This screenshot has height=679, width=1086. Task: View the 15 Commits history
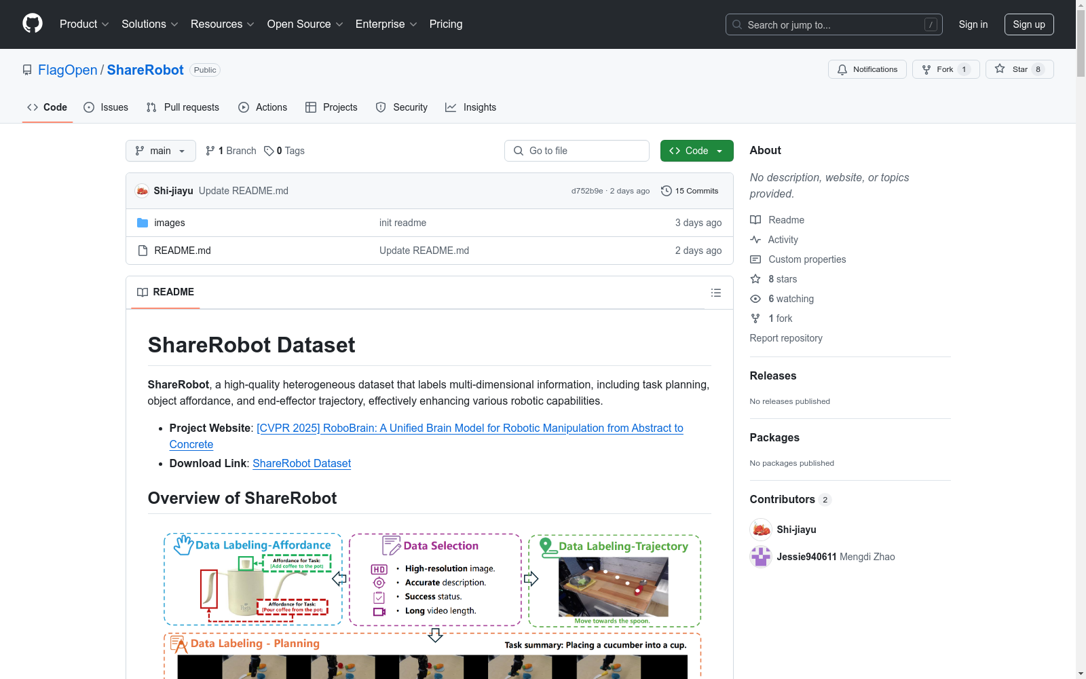(x=690, y=191)
